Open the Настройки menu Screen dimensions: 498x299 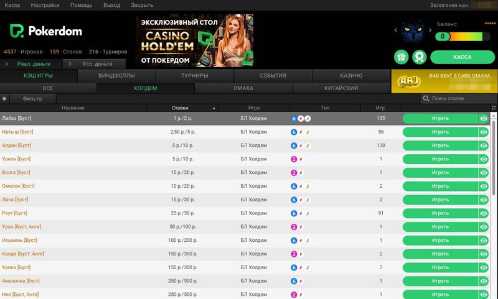(x=45, y=5)
